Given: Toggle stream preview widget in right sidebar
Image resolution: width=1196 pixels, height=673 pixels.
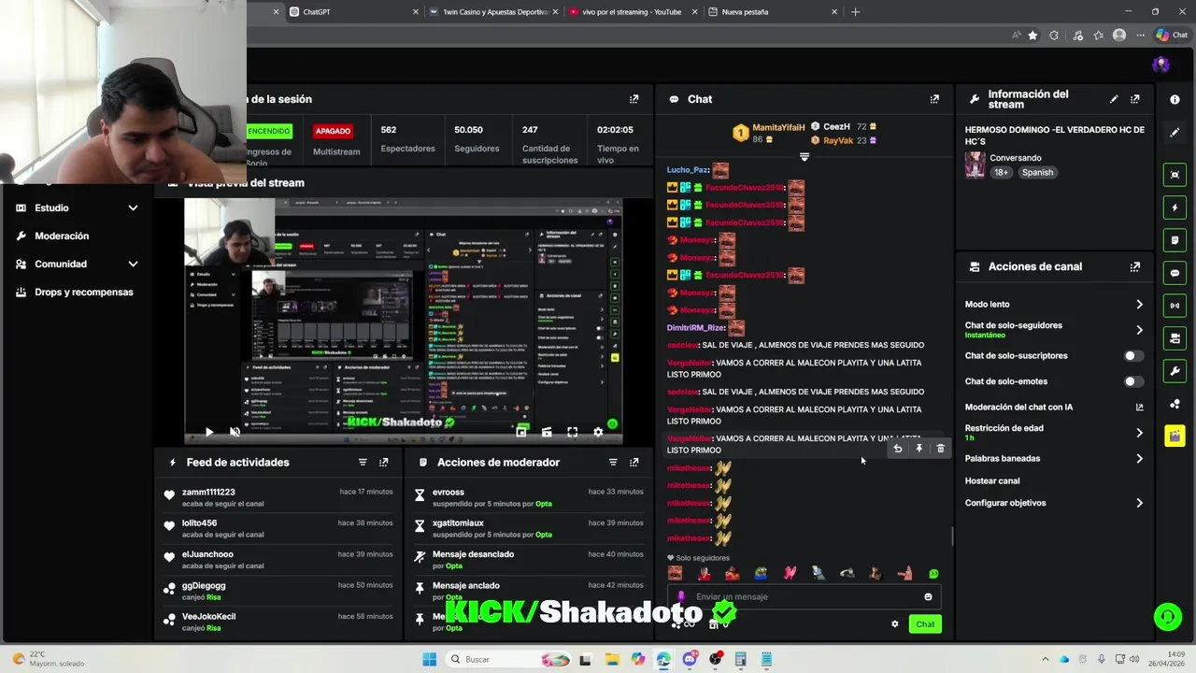Looking at the screenshot, I should point(1175,175).
